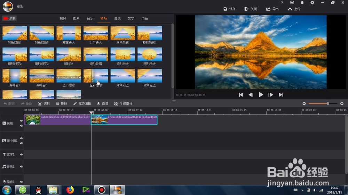Select the 对角左上 transition
Viewport: 348px width, 195px height.
pos(150,78)
